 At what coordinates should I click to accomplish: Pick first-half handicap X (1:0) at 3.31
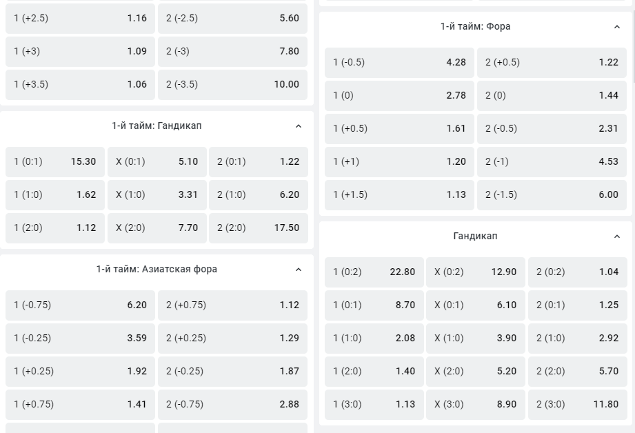(157, 195)
